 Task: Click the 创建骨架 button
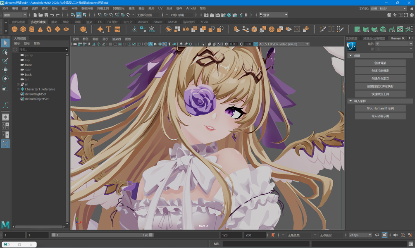[380, 63]
